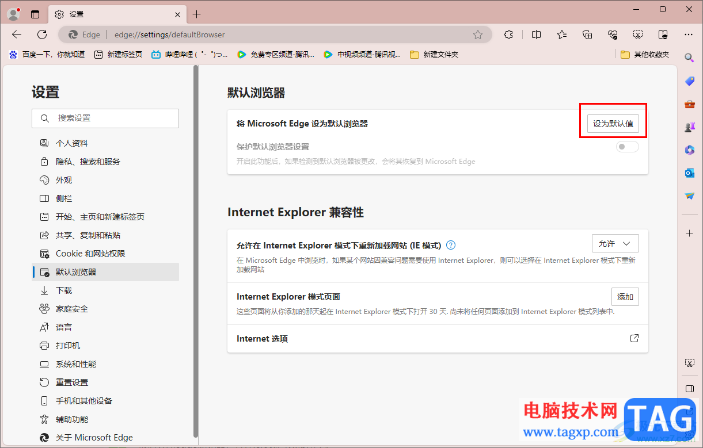The image size is (703, 448).
Task: Open the sidebar layout toggle icon
Action: [689, 388]
